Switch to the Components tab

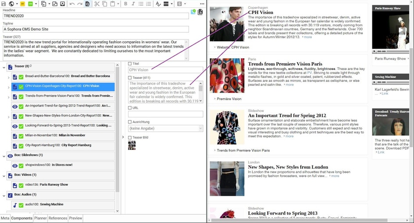coord(21,218)
